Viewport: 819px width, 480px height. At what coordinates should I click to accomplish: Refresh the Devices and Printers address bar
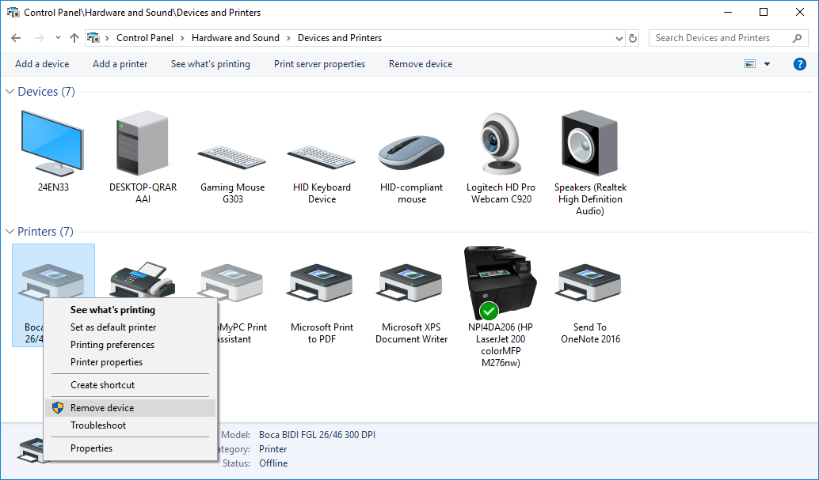633,38
